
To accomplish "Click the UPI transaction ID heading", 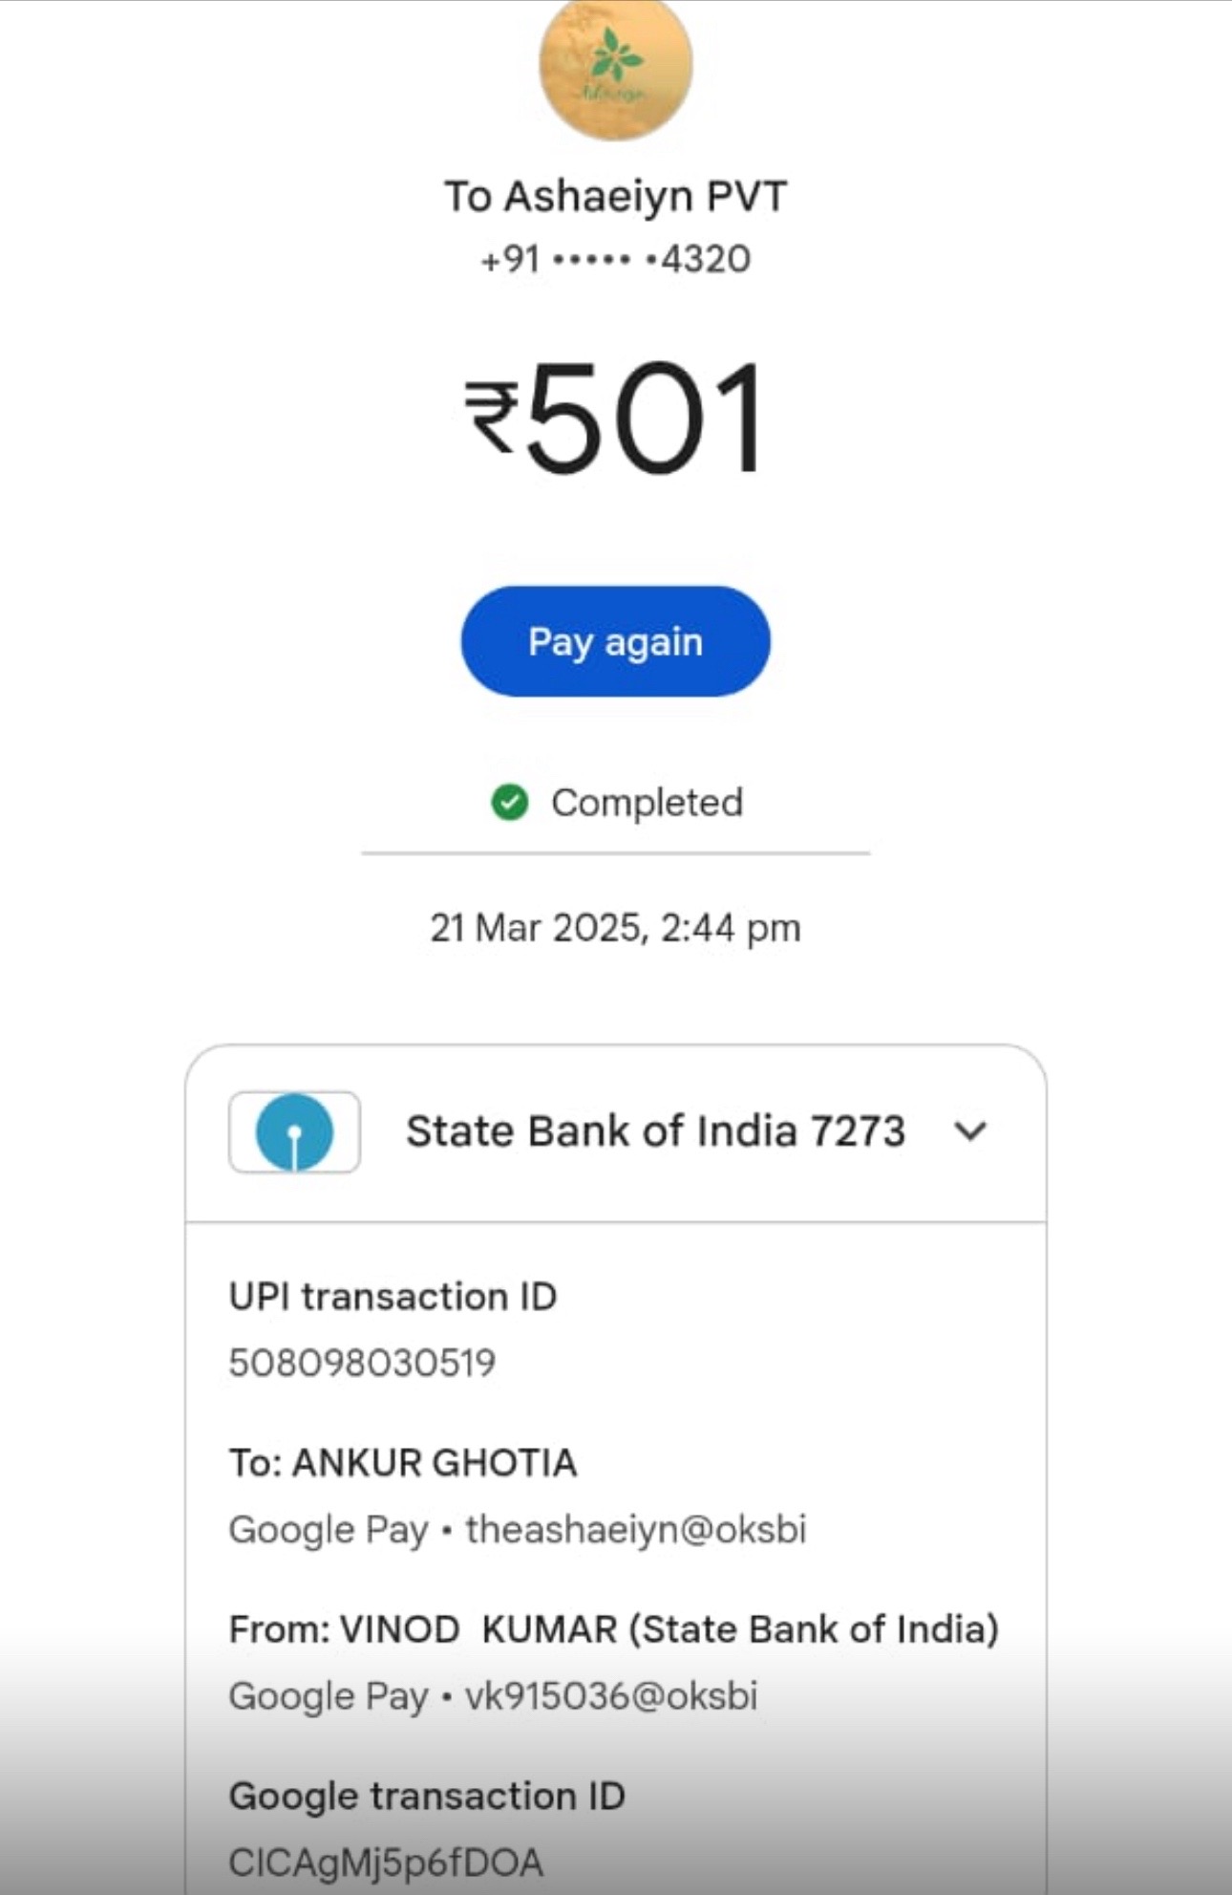I will point(393,1297).
